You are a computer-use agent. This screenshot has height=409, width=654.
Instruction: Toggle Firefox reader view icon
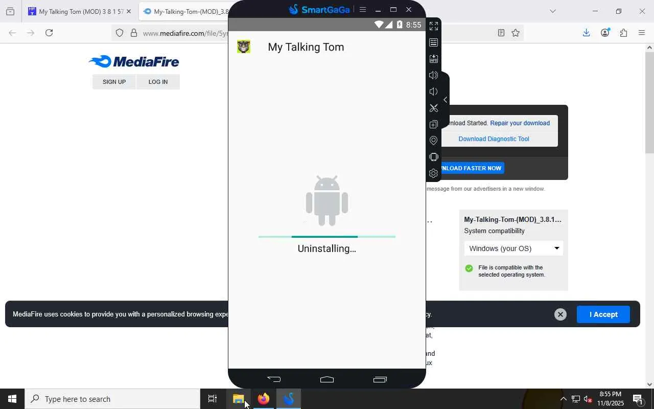click(501, 33)
